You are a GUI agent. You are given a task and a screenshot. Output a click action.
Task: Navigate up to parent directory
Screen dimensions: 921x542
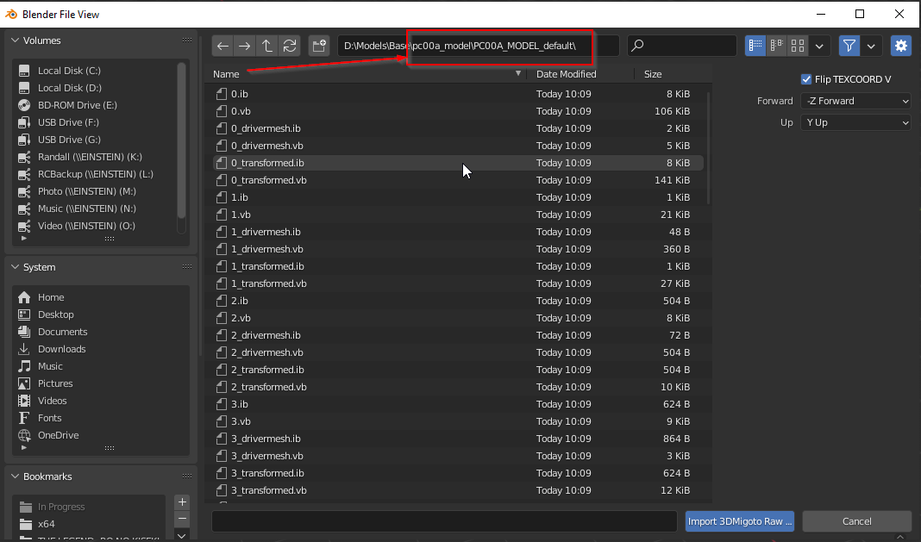point(267,46)
